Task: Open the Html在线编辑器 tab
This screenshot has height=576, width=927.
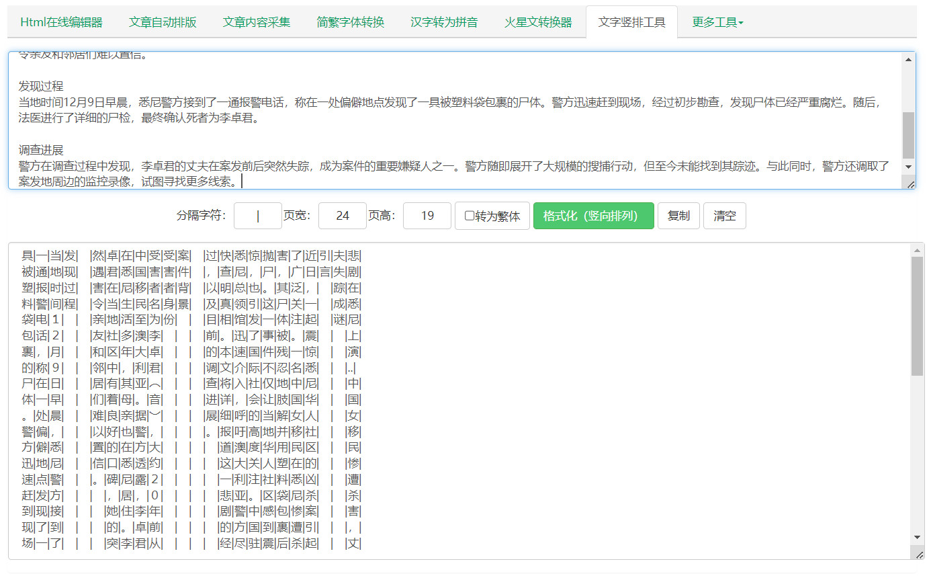Action: click(x=61, y=22)
